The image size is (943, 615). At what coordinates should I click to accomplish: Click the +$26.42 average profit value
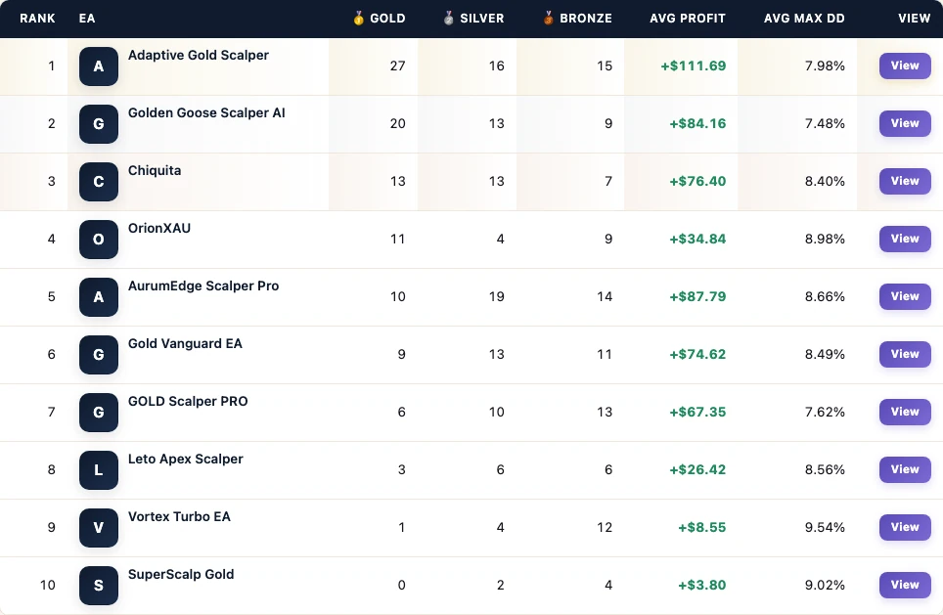[697, 470]
